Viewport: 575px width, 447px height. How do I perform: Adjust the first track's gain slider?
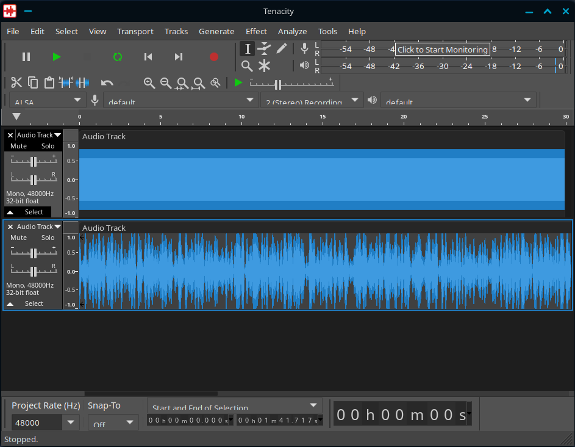coord(34,161)
